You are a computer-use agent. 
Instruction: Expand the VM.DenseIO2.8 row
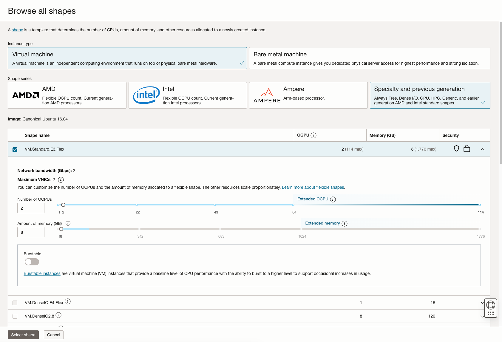[482, 316]
